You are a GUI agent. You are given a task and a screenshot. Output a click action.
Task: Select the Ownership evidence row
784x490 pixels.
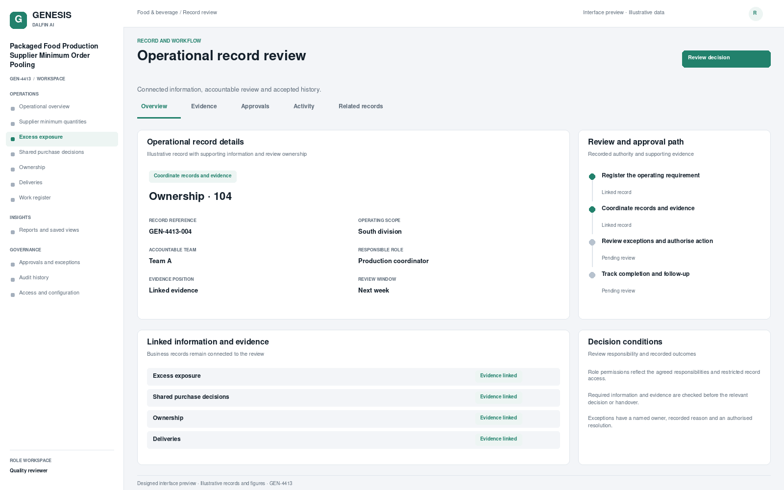pyautogui.click(x=353, y=418)
